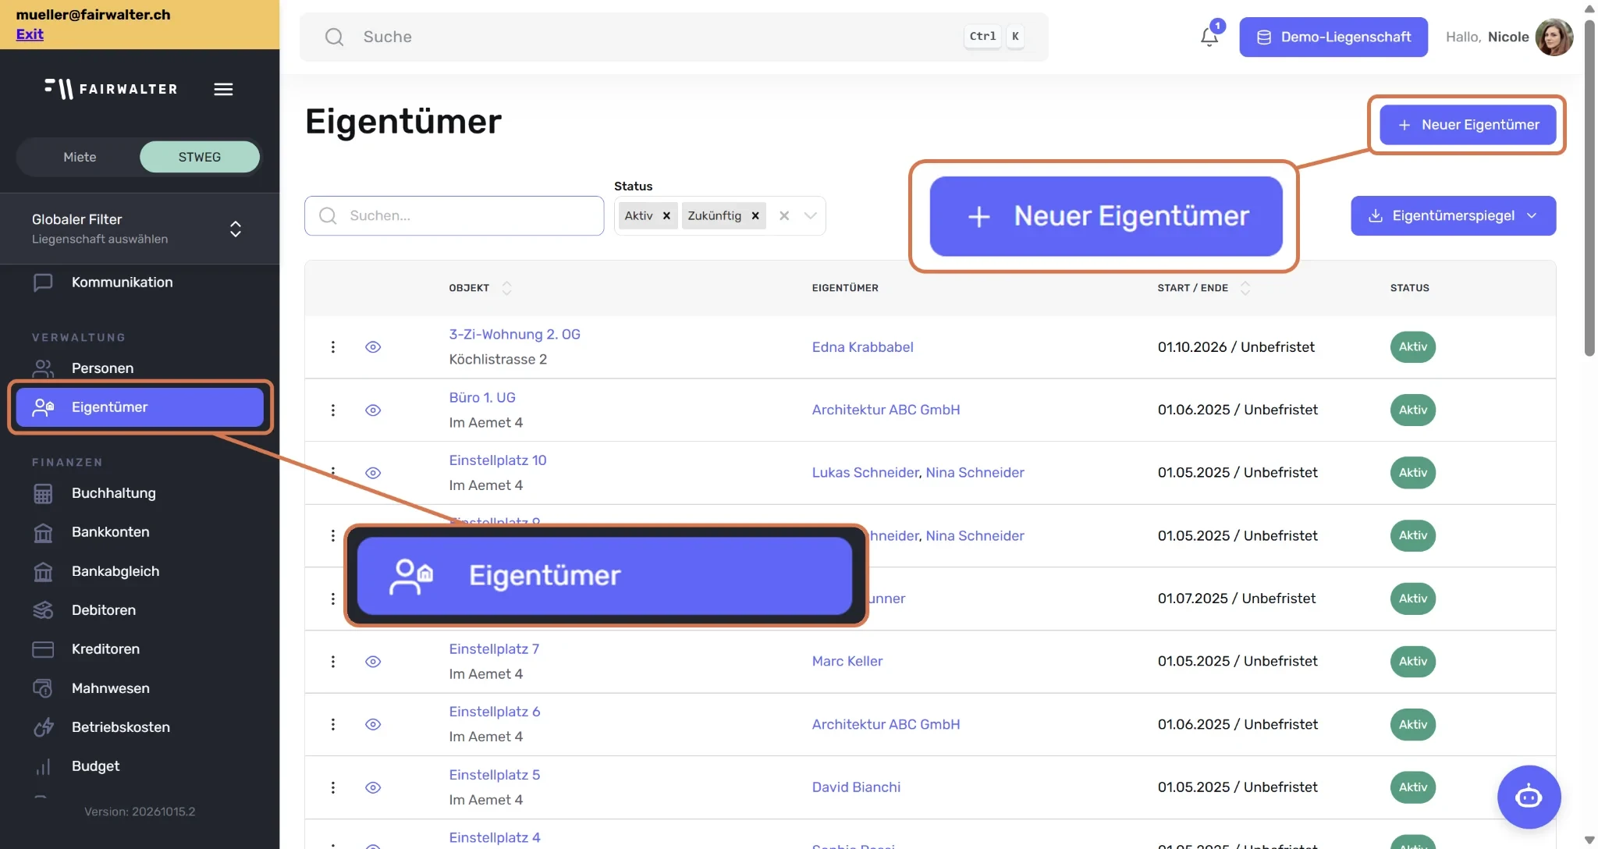Switch to STWEG mode

pyautogui.click(x=200, y=157)
